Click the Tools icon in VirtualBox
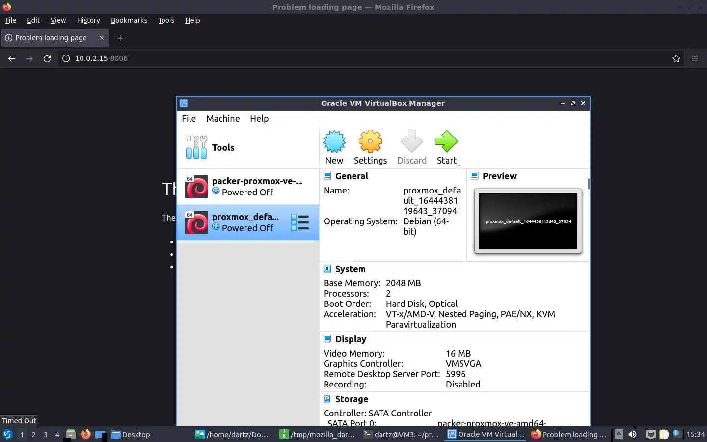The height and width of the screenshot is (442, 707). [196, 147]
